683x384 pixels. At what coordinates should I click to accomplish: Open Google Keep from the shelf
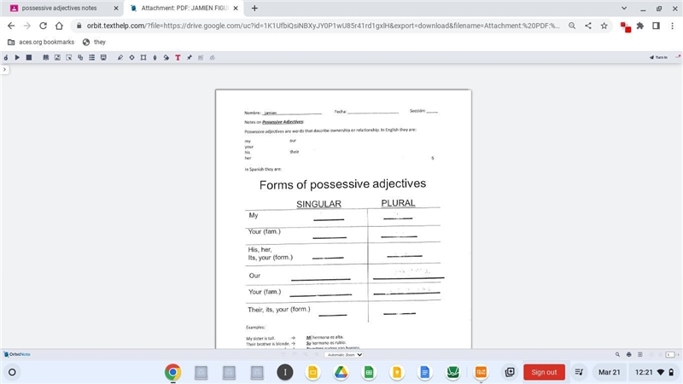[397, 372]
